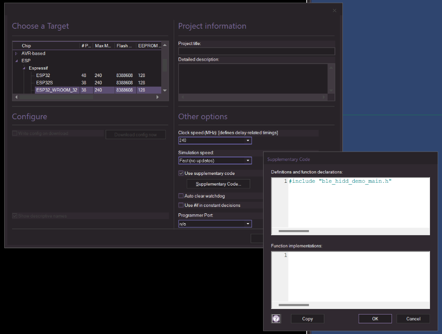Collapse the Espressif tree node
This screenshot has height=334, width=442.
[x=24, y=68]
